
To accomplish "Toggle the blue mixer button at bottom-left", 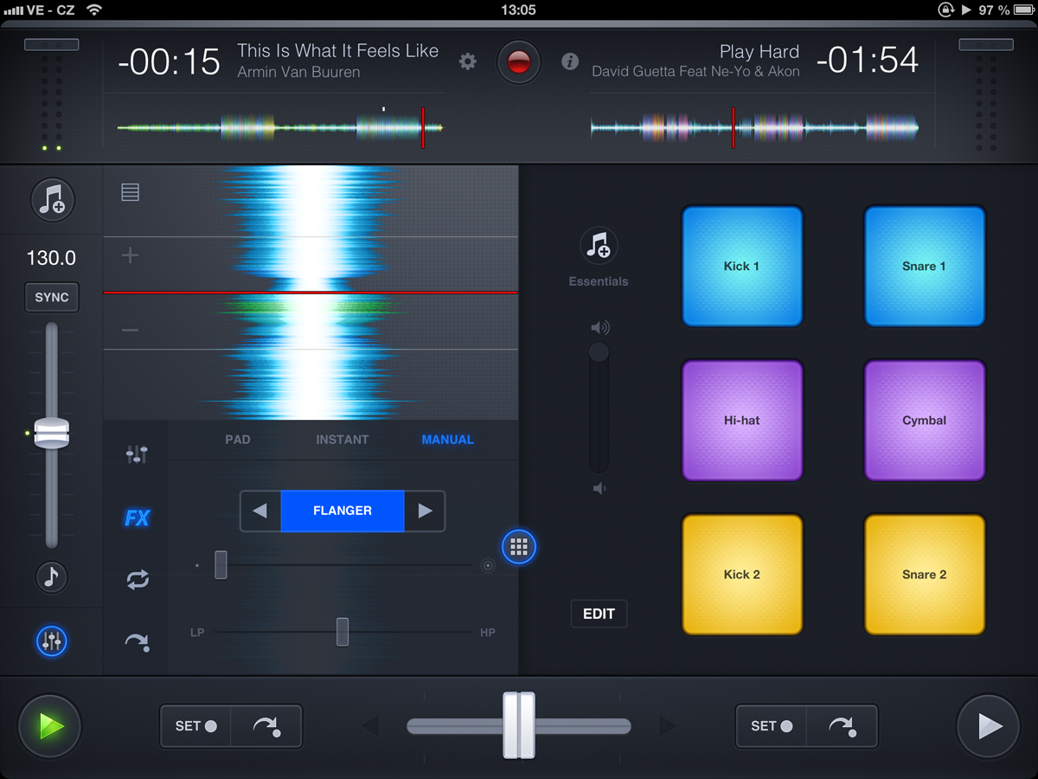I will [x=52, y=641].
